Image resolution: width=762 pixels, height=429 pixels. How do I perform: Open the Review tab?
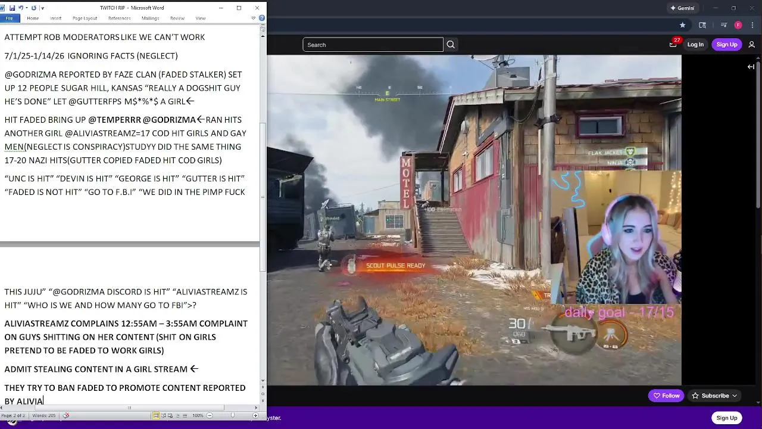point(177,18)
